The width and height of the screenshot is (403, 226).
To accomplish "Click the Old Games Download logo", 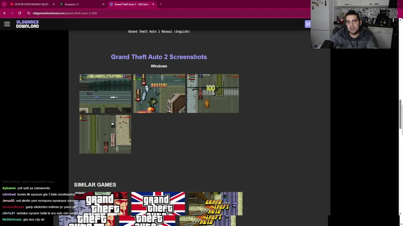I will (27, 24).
